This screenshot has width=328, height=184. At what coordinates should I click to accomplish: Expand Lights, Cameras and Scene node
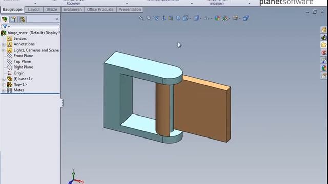(x=4, y=50)
